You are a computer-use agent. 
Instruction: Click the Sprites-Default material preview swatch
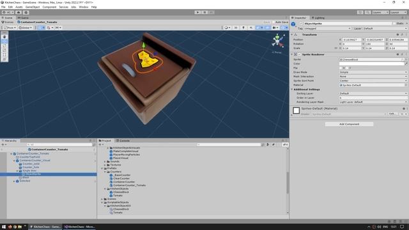coord(296,111)
